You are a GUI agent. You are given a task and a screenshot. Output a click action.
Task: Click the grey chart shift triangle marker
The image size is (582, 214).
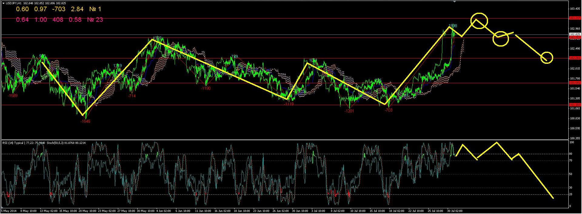coord(454,2)
